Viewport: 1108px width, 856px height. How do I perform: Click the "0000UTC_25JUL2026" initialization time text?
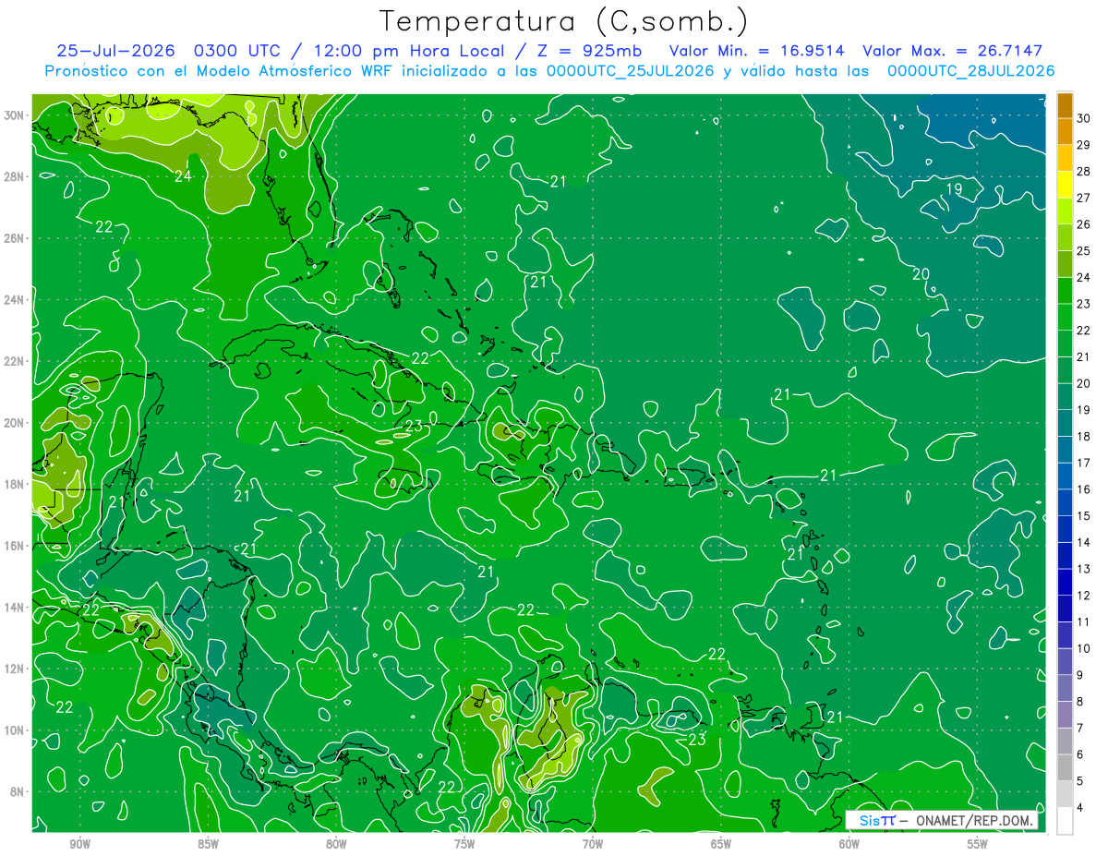(x=632, y=71)
